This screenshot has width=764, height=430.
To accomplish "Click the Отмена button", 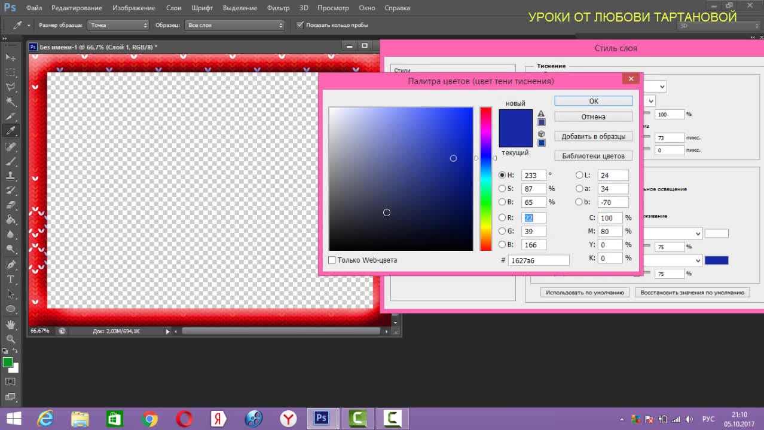I will pyautogui.click(x=594, y=116).
